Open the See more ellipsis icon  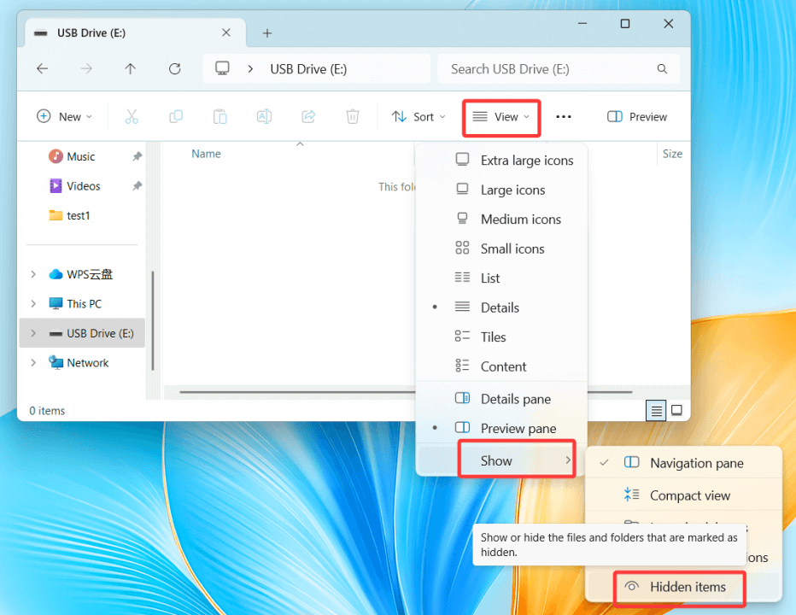point(563,116)
